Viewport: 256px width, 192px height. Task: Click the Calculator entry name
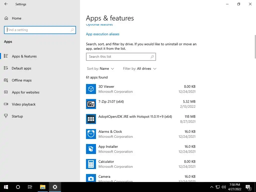point(106,162)
